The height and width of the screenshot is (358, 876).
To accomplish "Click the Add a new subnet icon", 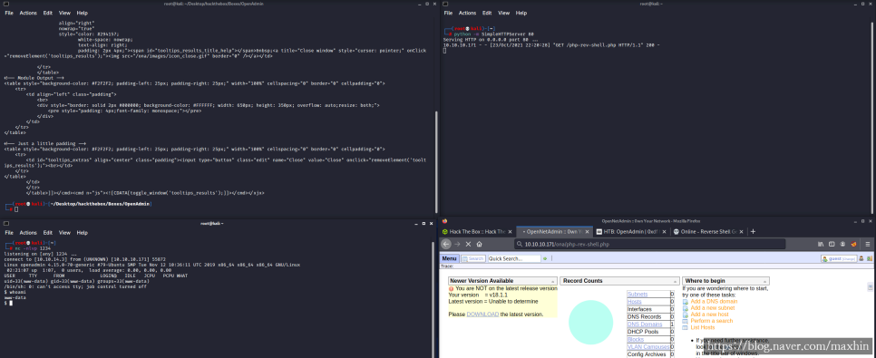I will point(686,308).
